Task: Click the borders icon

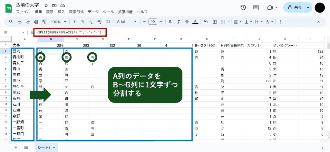Action: (x=215, y=22)
